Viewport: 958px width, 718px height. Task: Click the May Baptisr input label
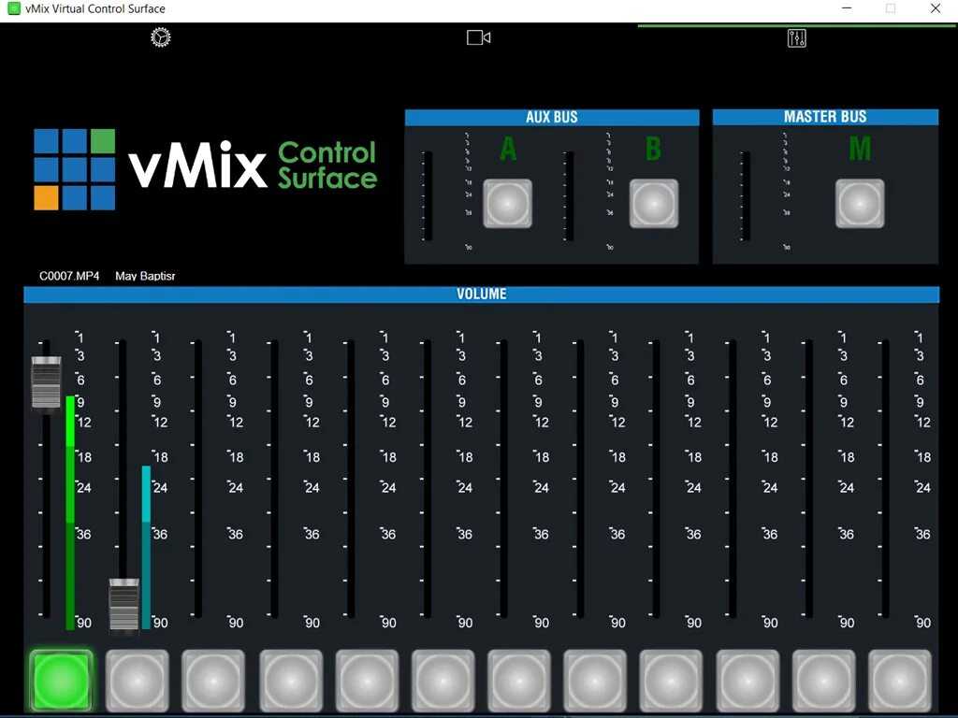click(145, 276)
